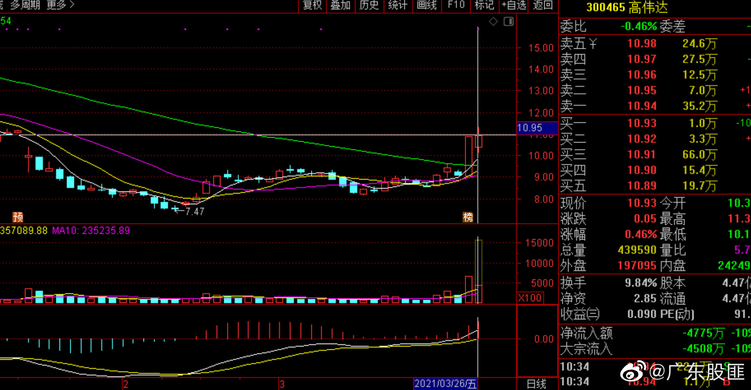Add stock with +自选 button
This screenshot has width=751, height=390.
click(514, 5)
